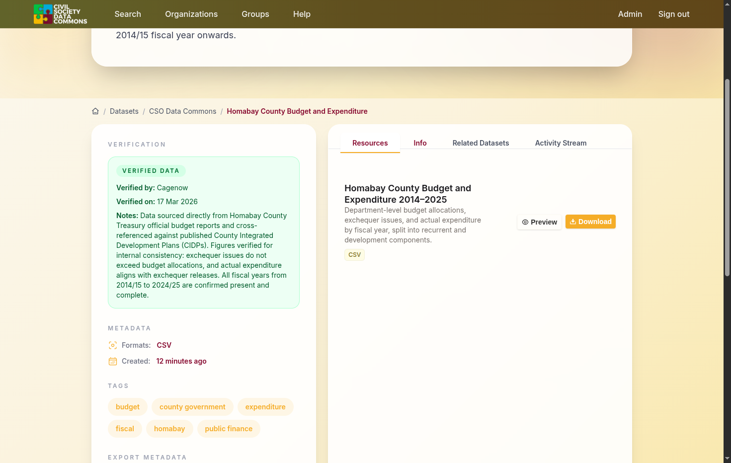Select the public finance tag
731x463 pixels.
229,429
